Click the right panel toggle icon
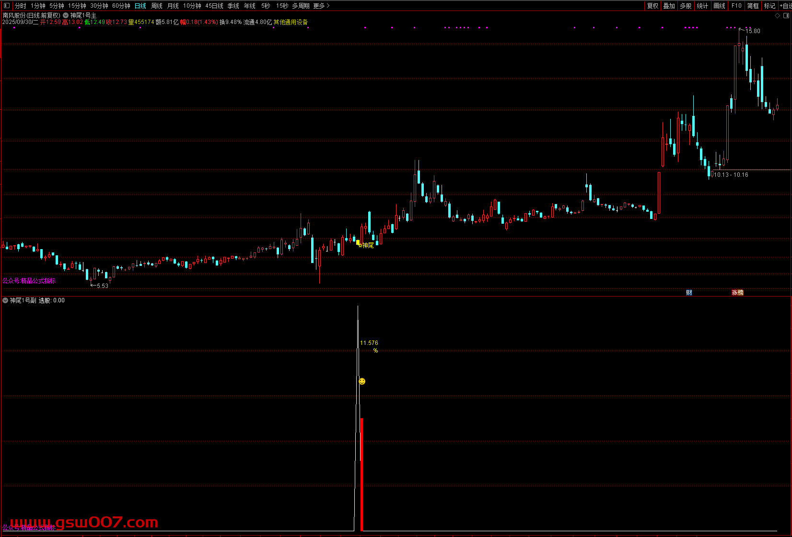The width and height of the screenshot is (792, 537). pos(786,16)
